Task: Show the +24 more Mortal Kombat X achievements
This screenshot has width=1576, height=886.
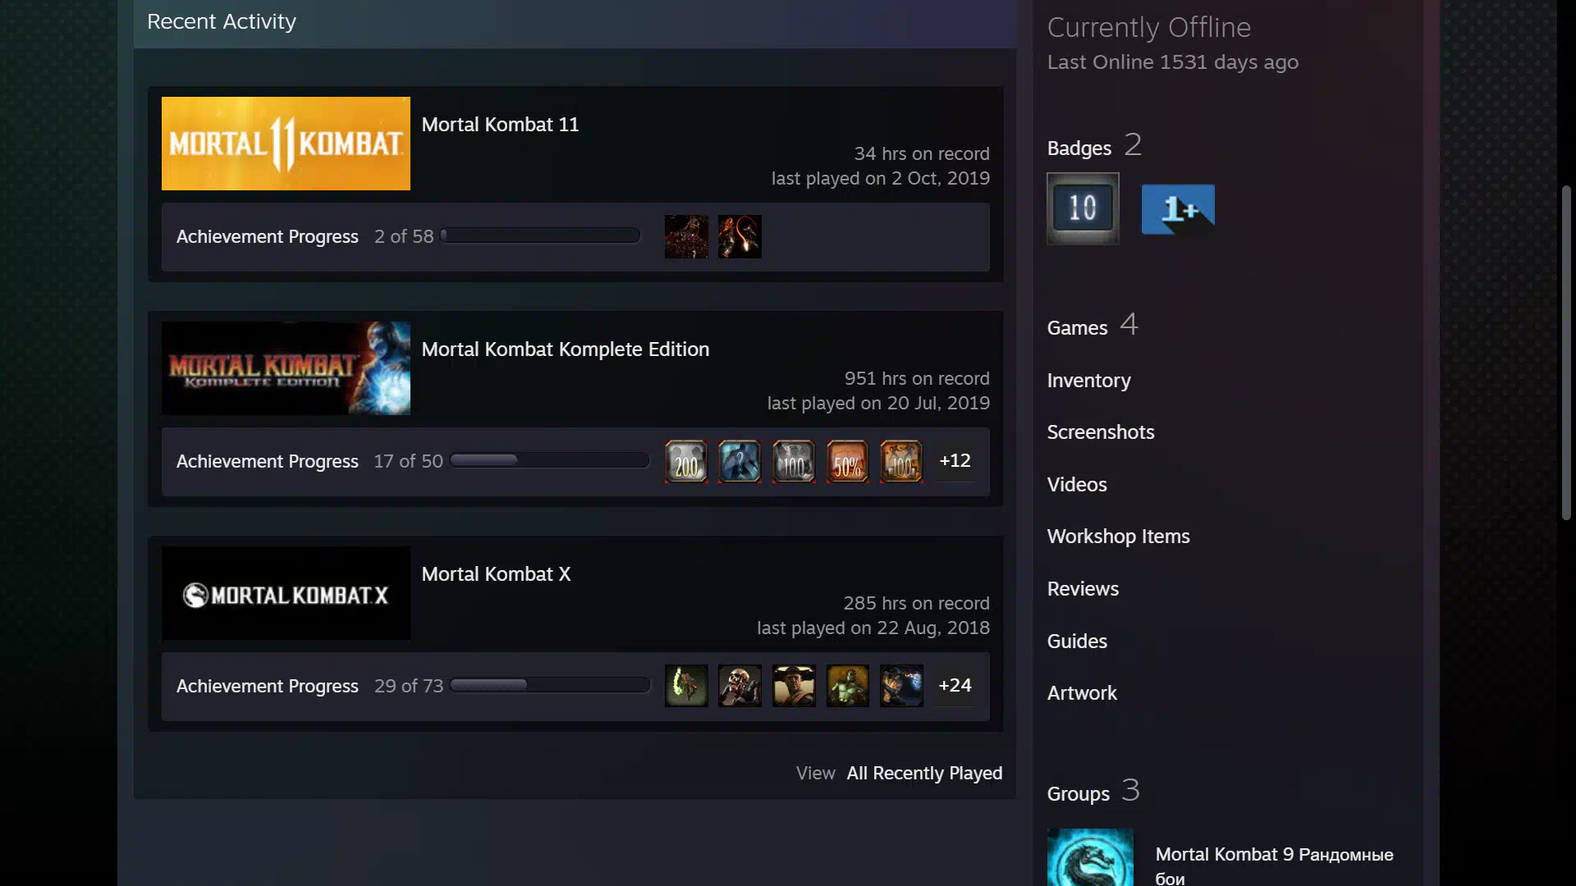Action: (x=955, y=686)
